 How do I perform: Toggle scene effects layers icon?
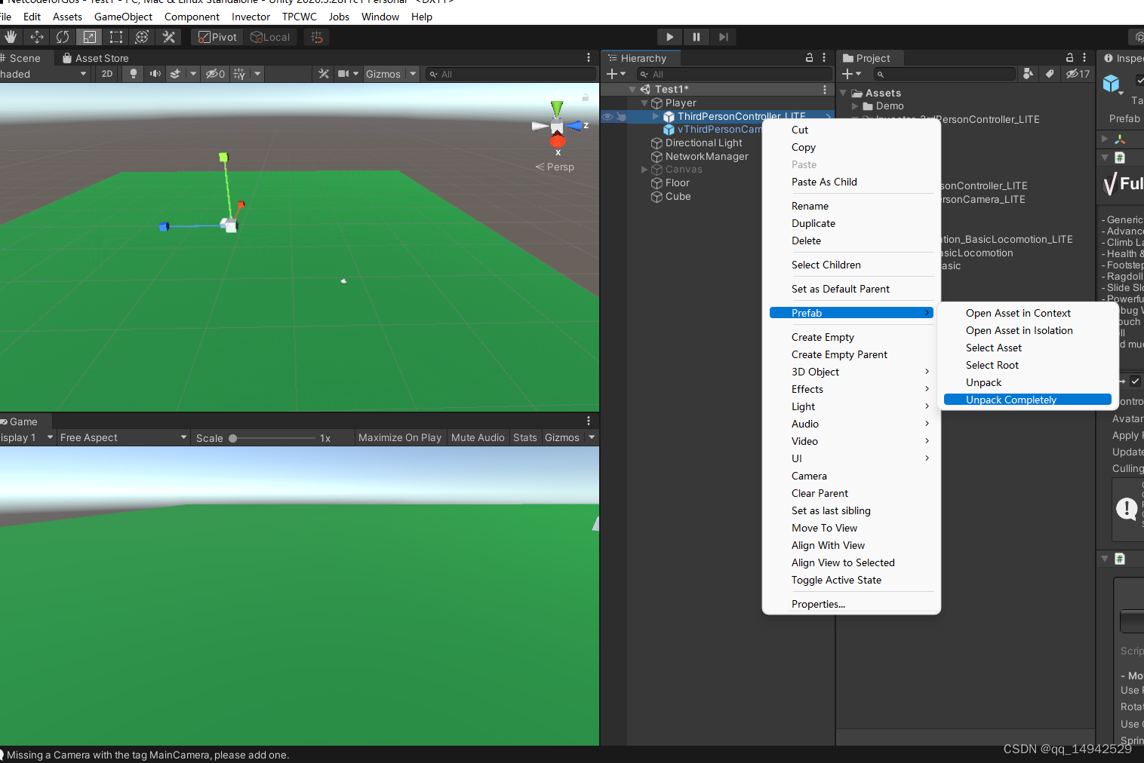pos(175,74)
